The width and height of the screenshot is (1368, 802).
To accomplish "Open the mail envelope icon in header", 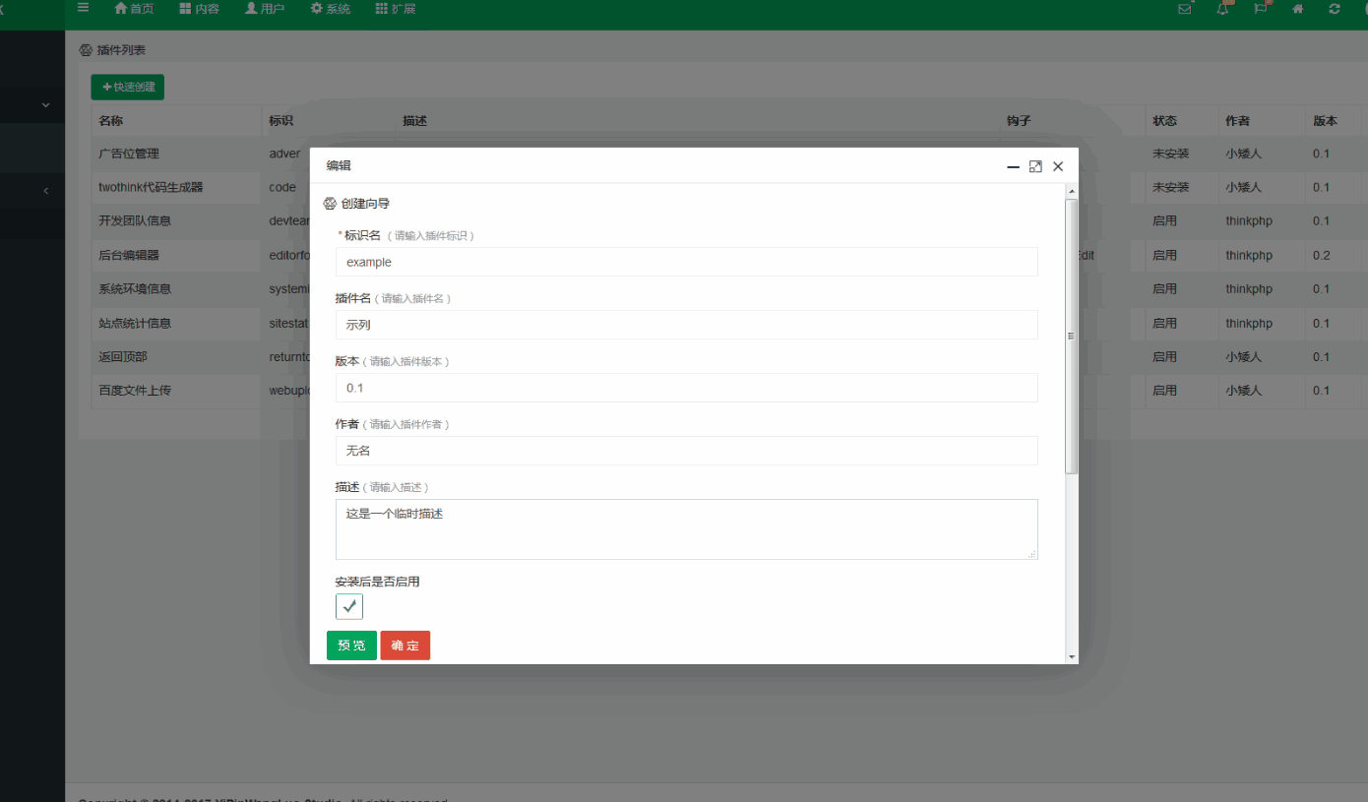I will click(1185, 9).
